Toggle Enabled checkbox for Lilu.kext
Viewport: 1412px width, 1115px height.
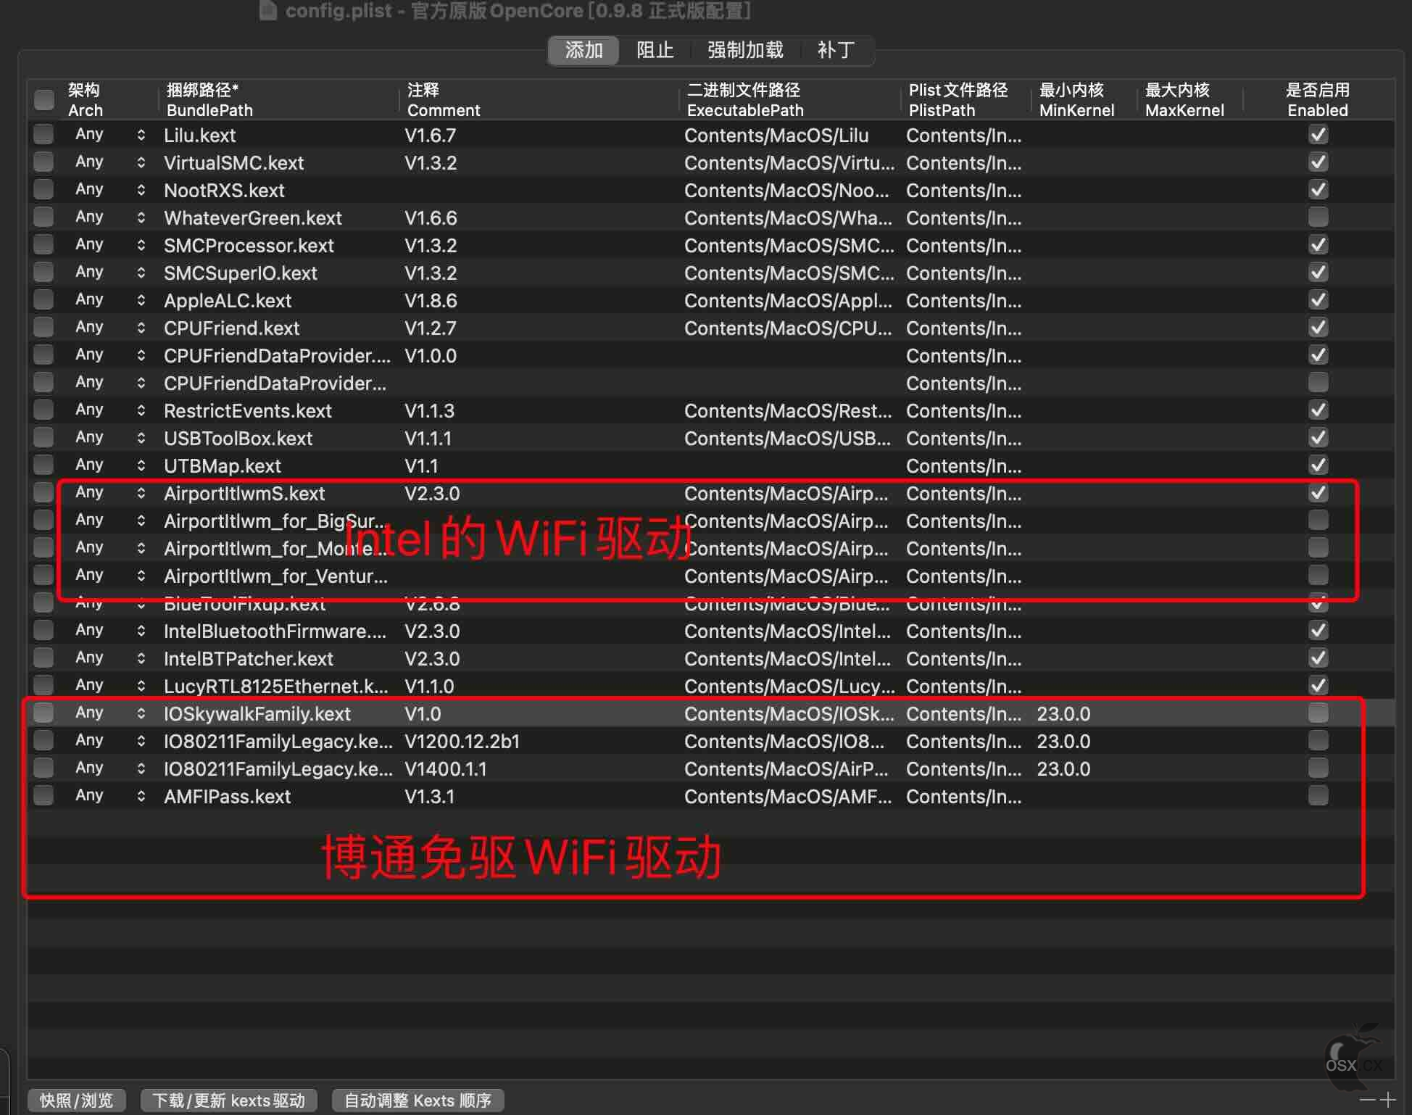[x=1318, y=134]
